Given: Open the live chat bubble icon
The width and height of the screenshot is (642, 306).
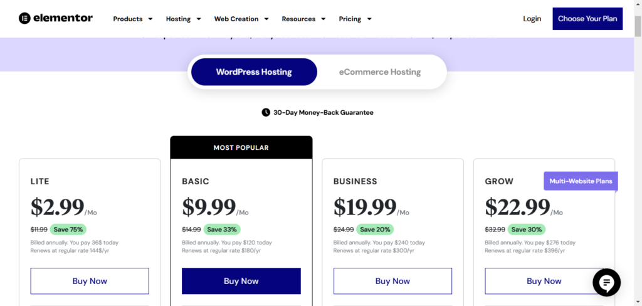Looking at the screenshot, I should (607, 283).
